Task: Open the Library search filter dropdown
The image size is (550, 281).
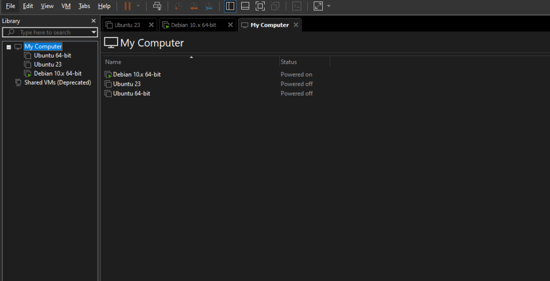Action: [94, 32]
